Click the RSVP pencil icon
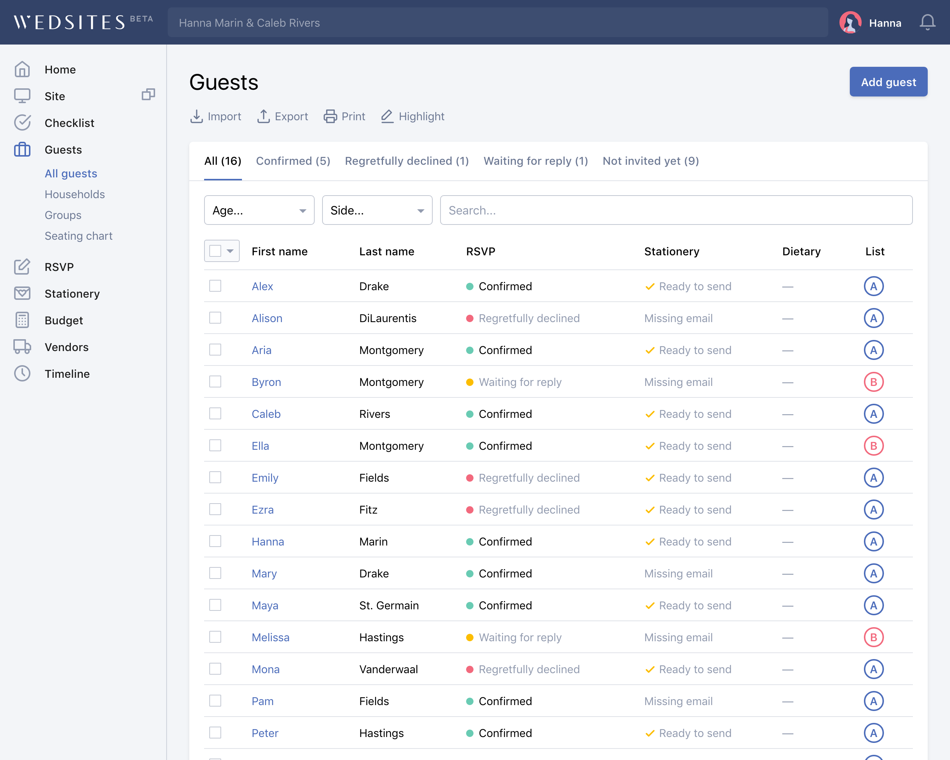 [x=22, y=266]
